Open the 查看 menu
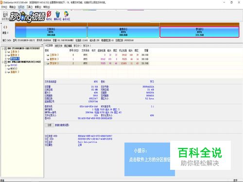 (x=38, y=7)
